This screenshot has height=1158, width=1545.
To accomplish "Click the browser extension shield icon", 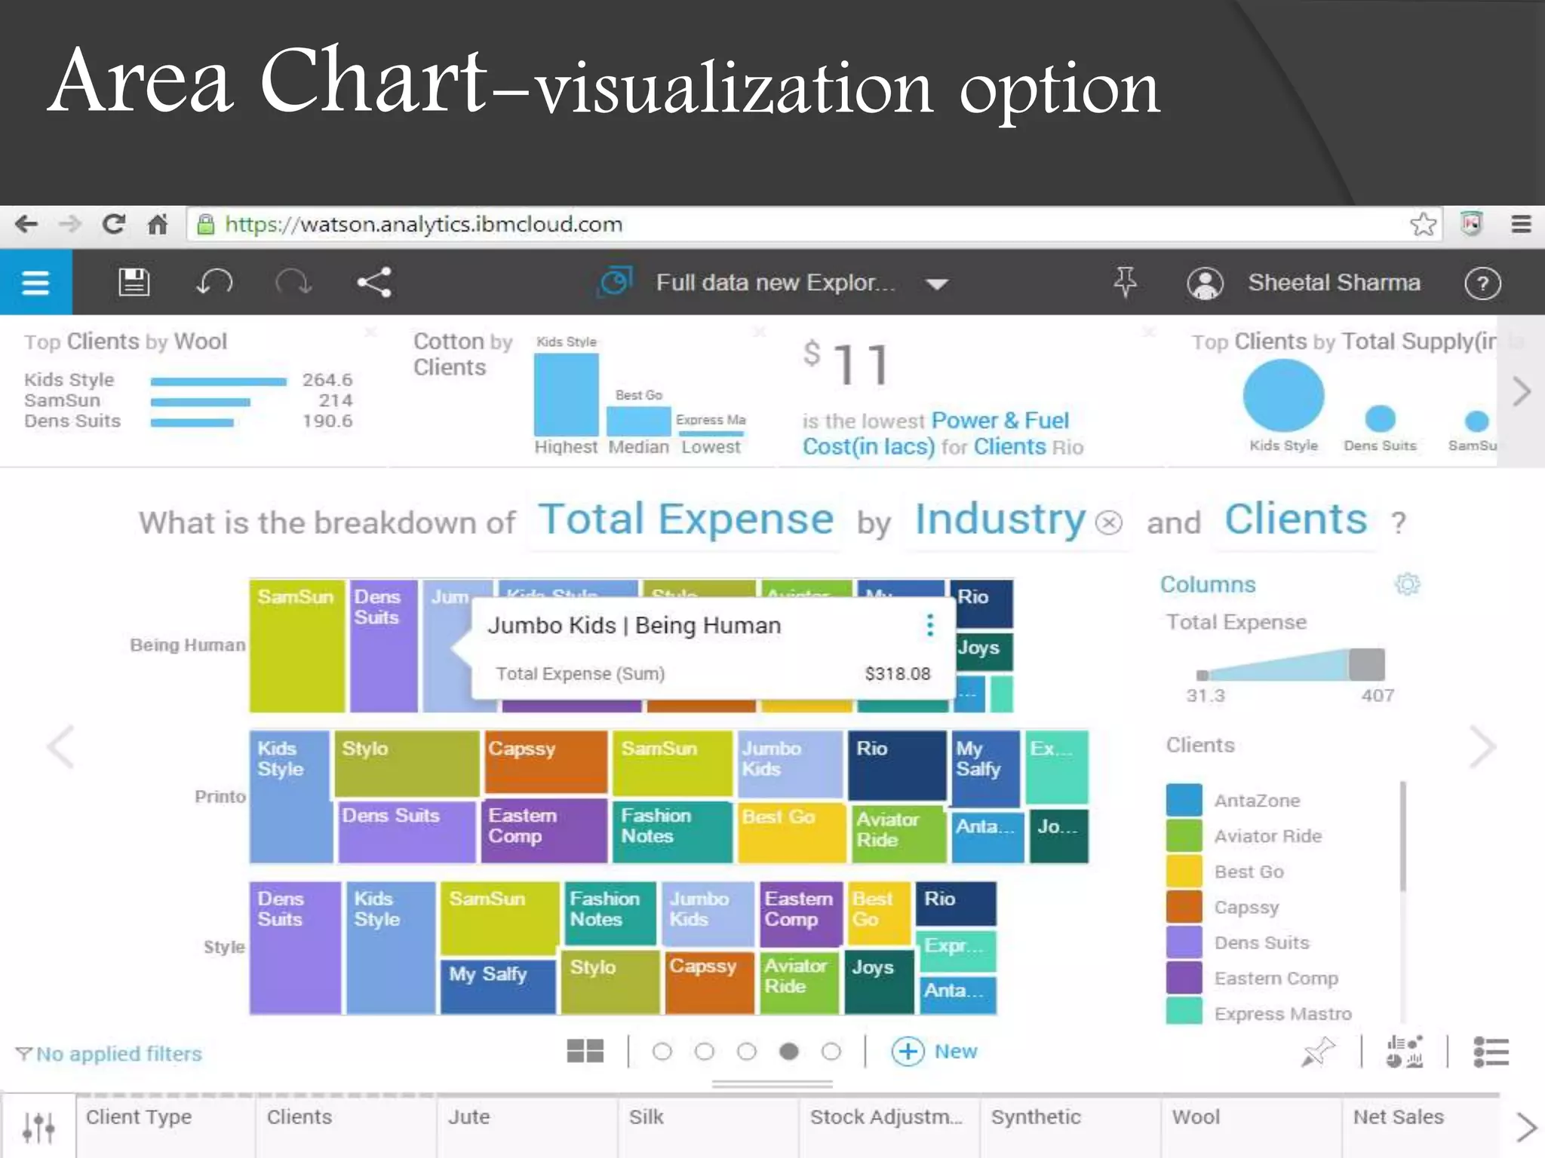I will pos(1471,224).
